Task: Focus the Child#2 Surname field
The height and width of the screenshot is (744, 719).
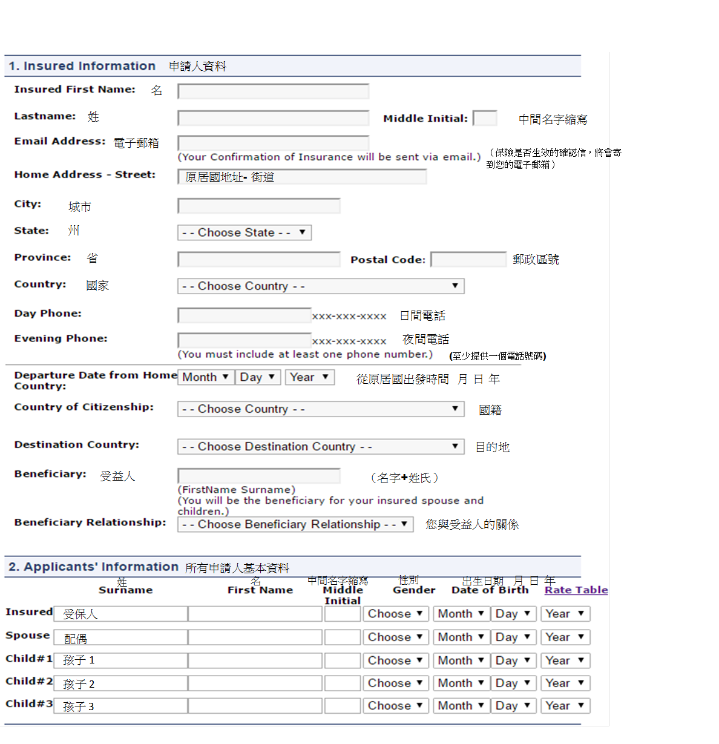Action: [x=120, y=683]
